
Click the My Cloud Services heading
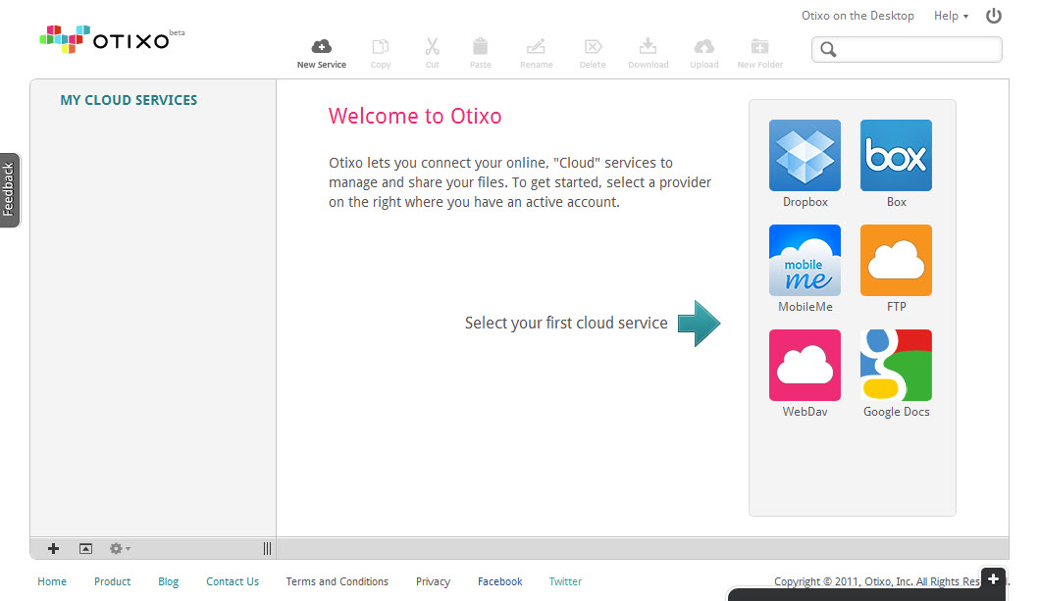pos(129,101)
